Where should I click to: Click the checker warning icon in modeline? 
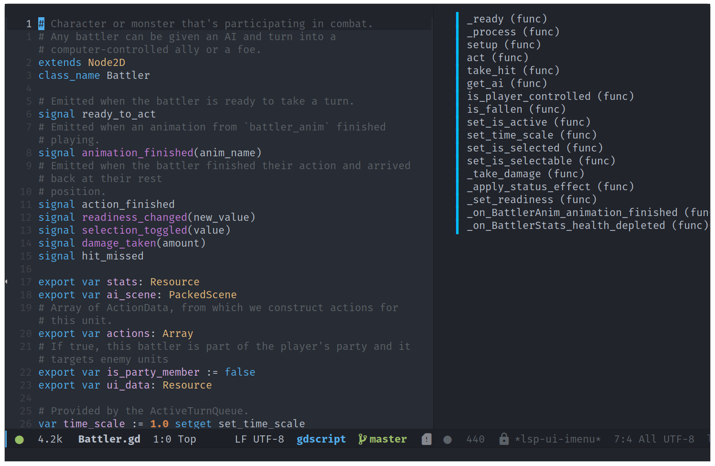point(427,439)
